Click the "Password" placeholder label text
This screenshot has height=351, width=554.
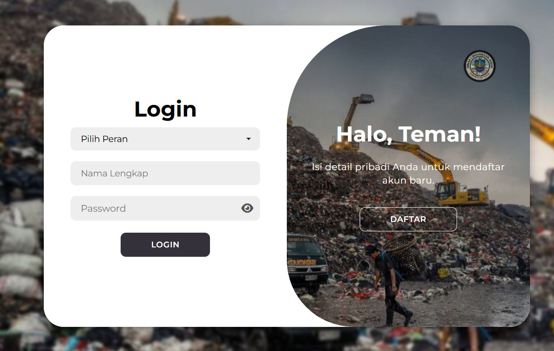pyautogui.click(x=103, y=208)
